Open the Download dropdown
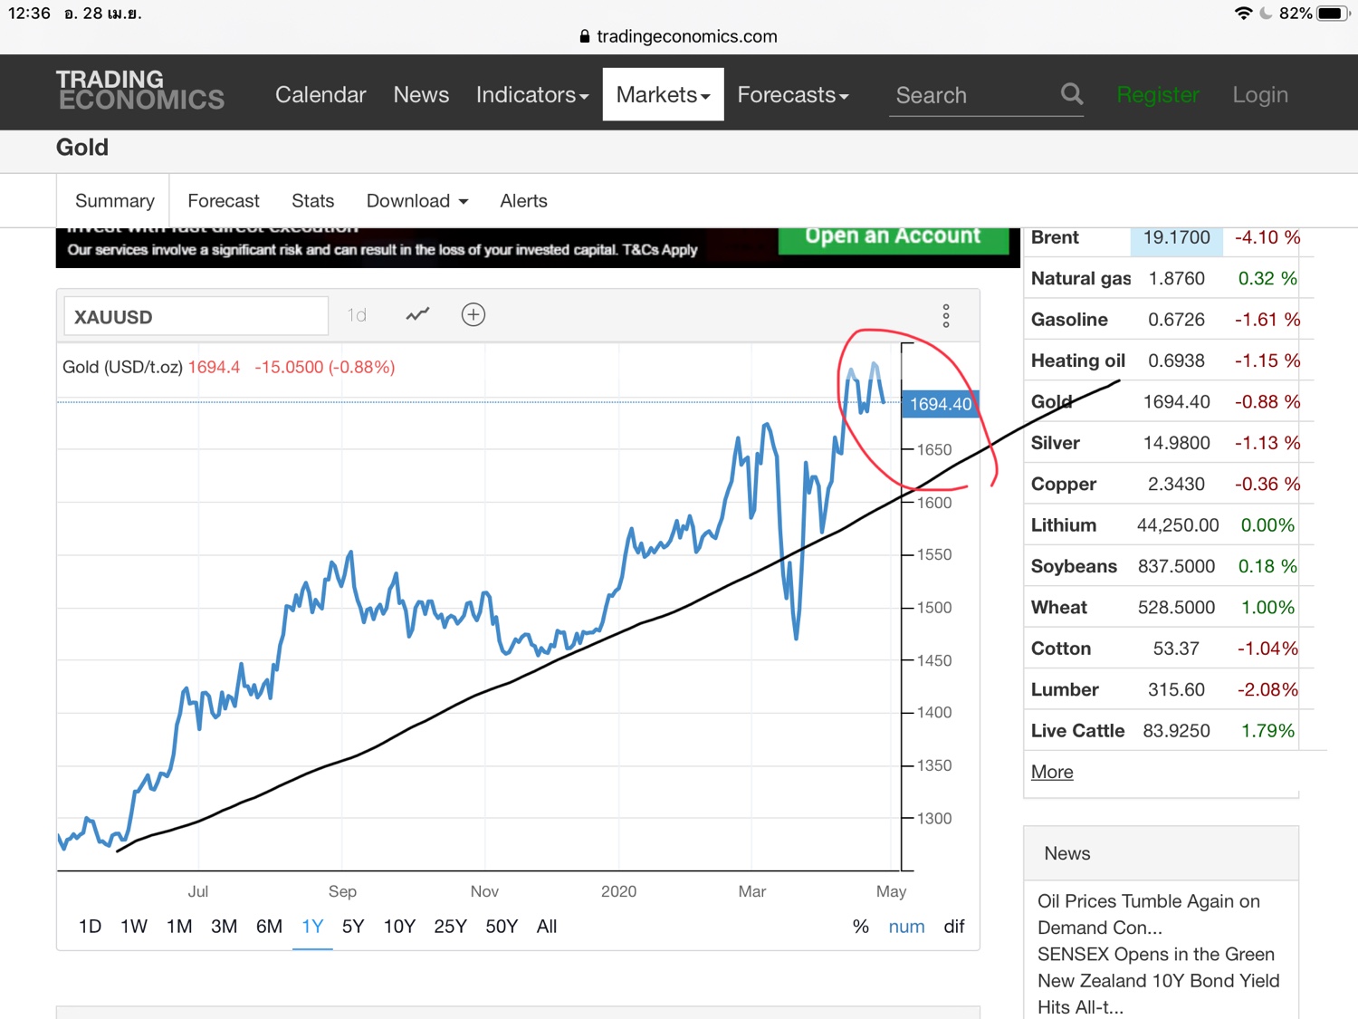The image size is (1358, 1019). (x=417, y=201)
